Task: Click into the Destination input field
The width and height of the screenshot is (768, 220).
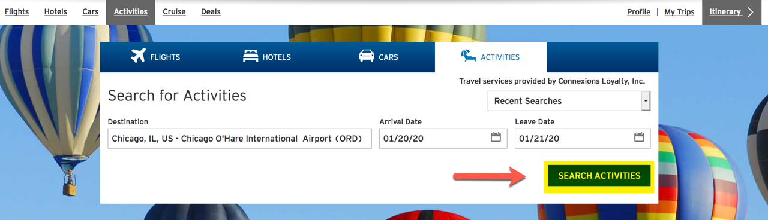Action: pyautogui.click(x=240, y=139)
